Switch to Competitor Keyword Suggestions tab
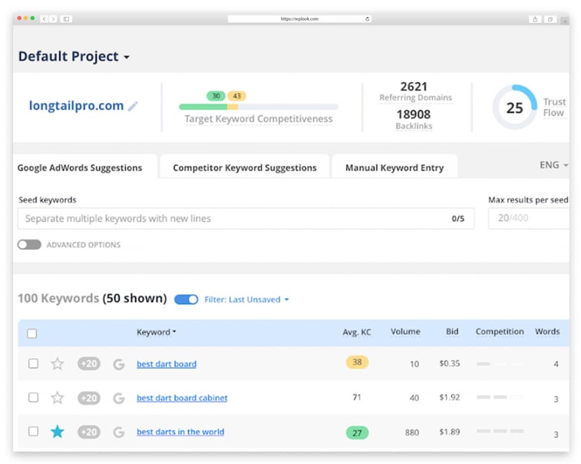 point(245,168)
